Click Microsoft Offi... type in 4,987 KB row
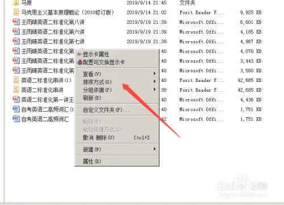 click(x=201, y=42)
